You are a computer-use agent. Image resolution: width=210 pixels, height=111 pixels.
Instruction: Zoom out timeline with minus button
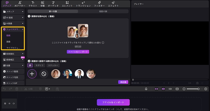[184, 89]
